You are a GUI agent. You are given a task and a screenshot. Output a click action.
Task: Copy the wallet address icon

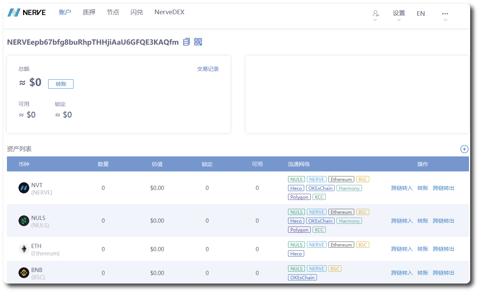coord(186,42)
